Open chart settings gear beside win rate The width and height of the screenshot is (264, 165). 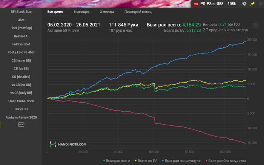(x=256, y=25)
